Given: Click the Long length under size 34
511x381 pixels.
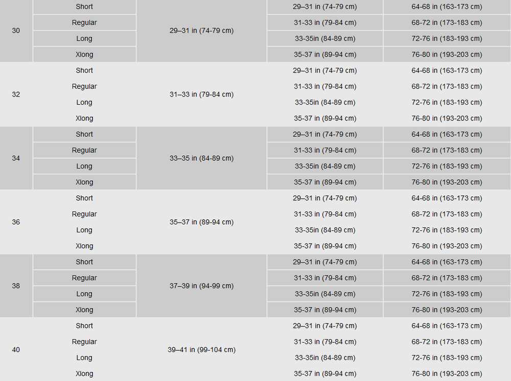Looking at the screenshot, I should 84,166.
